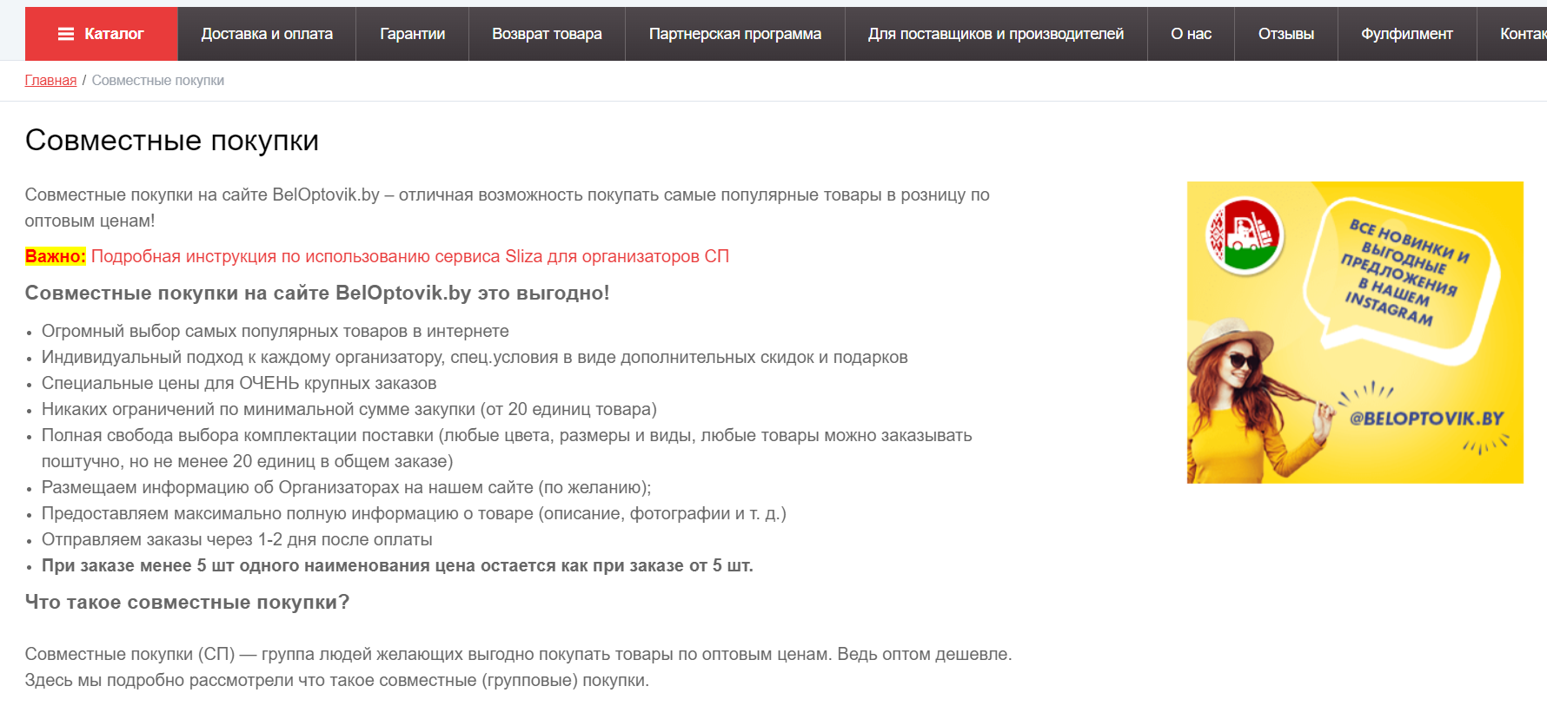The image size is (1547, 706).
Task: Click the heading 'Совместные покупки на сайте BelOptovik.by это выгодно!'
Action: coord(317,293)
